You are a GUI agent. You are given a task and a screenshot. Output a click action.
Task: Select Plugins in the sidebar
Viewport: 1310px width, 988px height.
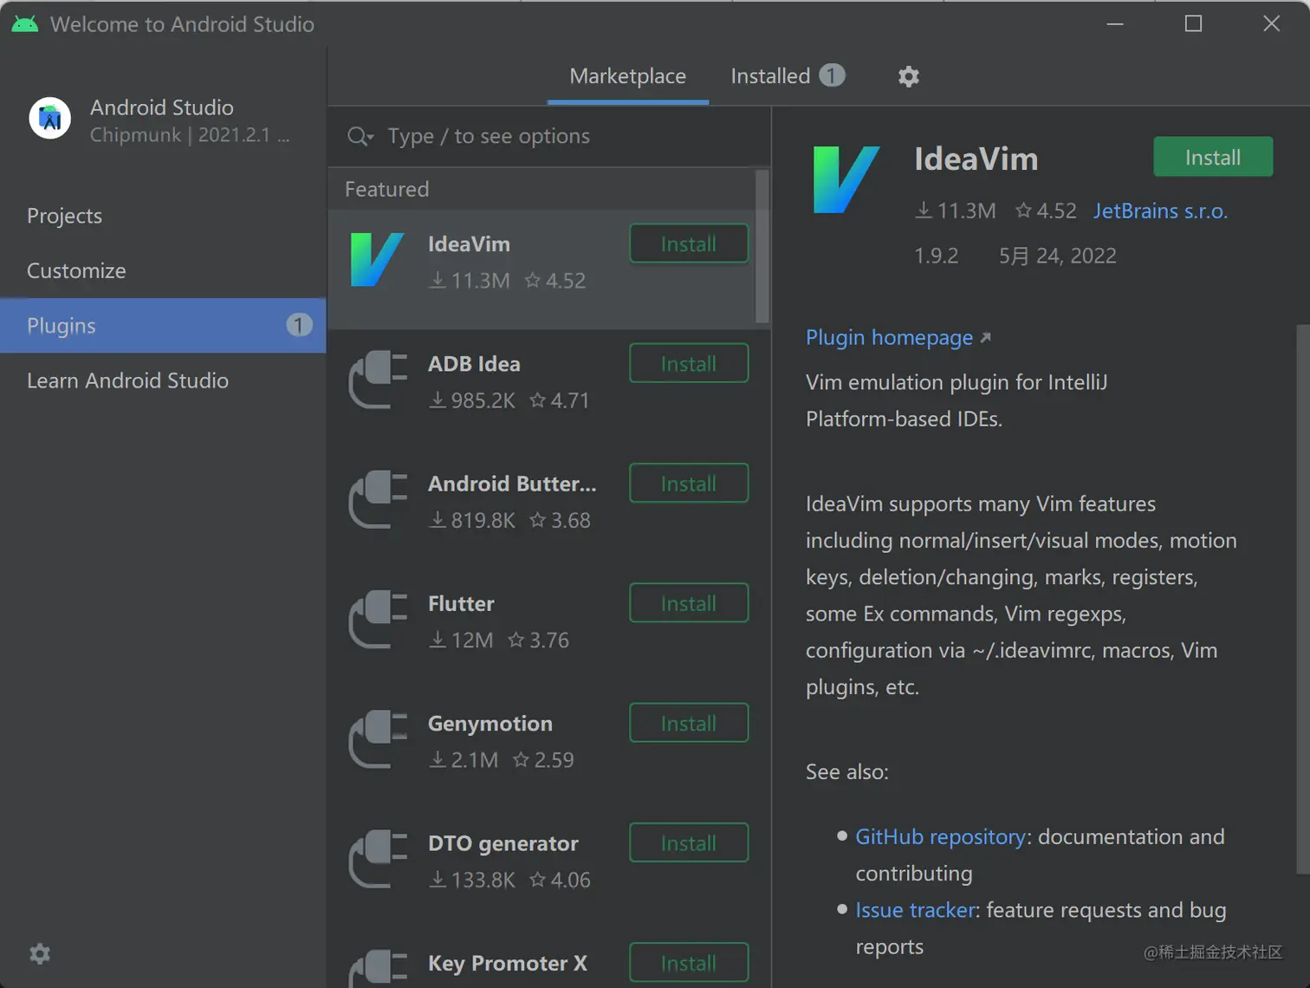click(x=163, y=326)
